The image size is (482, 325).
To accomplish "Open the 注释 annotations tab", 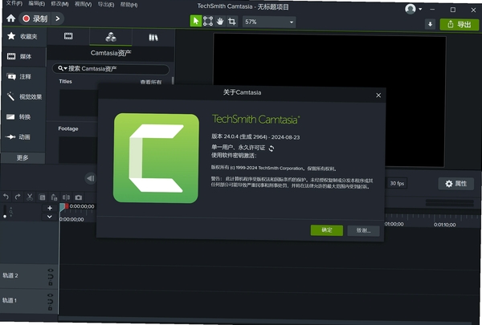I will [x=24, y=76].
